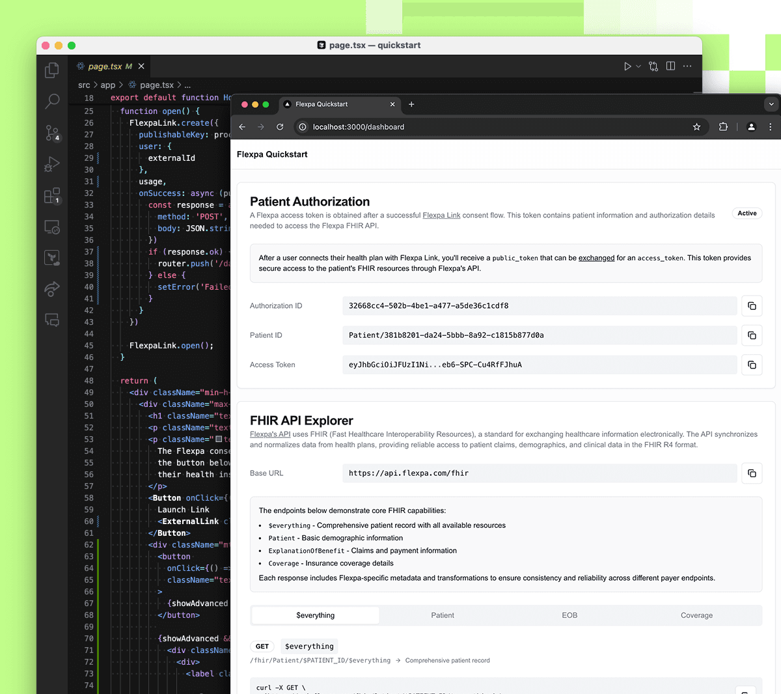
Task: Click the Base URL https://api.flexpa.com/fhir field
Action: 540,473
